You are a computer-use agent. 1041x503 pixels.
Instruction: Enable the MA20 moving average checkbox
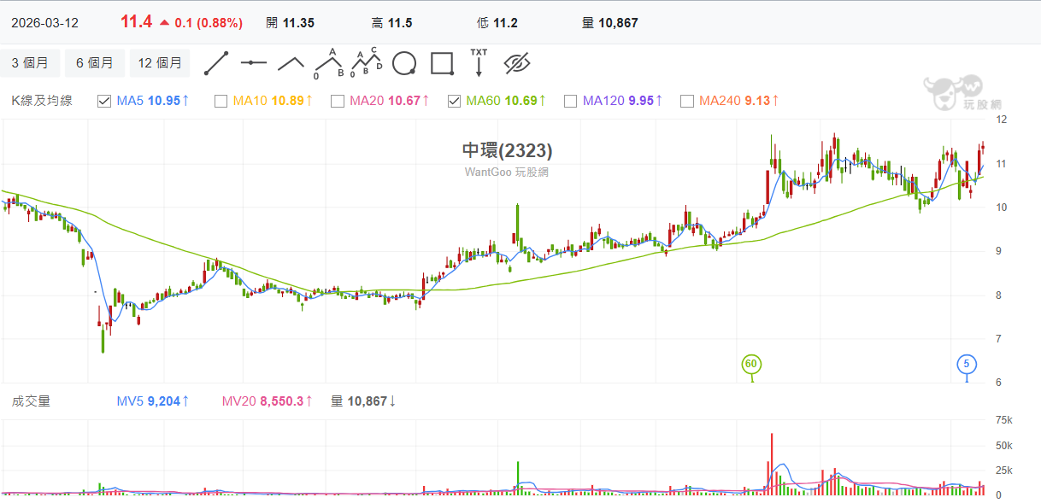(x=338, y=102)
